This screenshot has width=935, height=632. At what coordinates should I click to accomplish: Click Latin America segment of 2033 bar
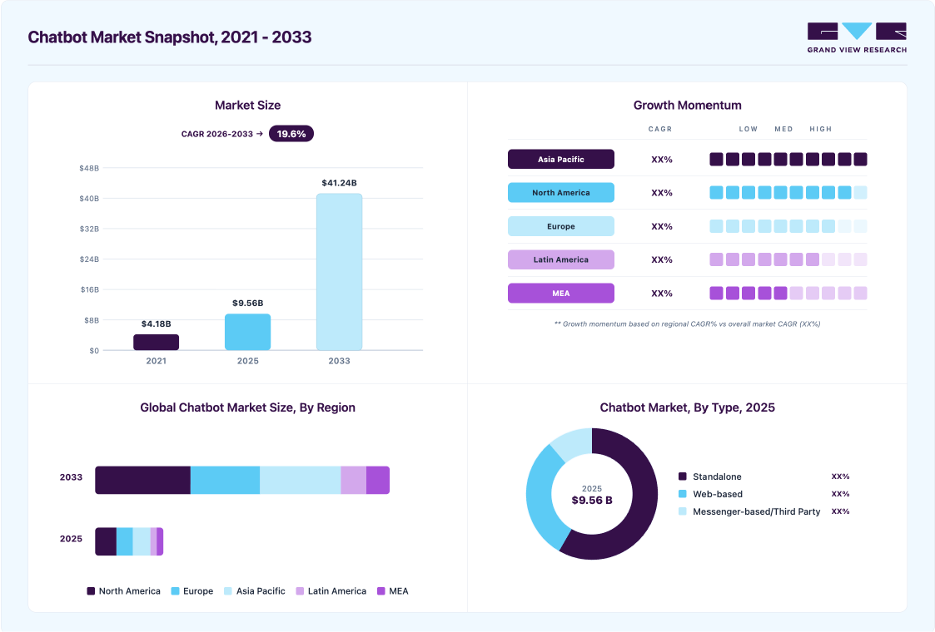(353, 480)
